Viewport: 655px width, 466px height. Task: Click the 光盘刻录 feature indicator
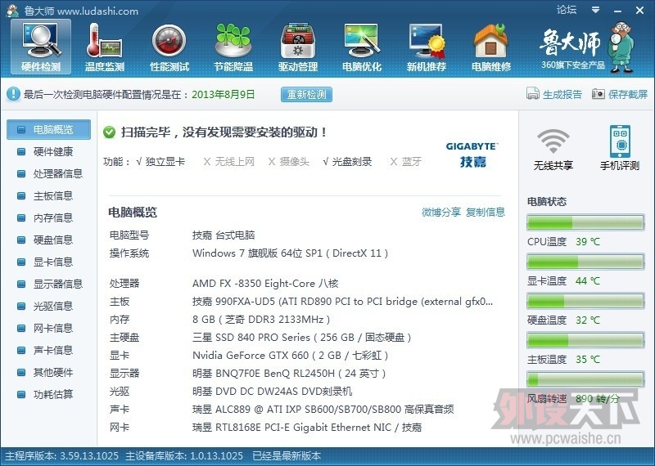pos(347,161)
